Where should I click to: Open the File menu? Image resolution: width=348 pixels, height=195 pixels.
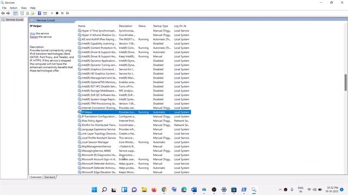pos(4,8)
